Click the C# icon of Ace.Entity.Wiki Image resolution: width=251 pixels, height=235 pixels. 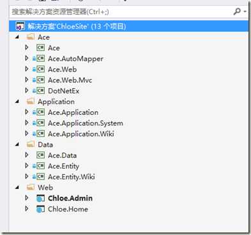pyautogui.click(x=40, y=176)
